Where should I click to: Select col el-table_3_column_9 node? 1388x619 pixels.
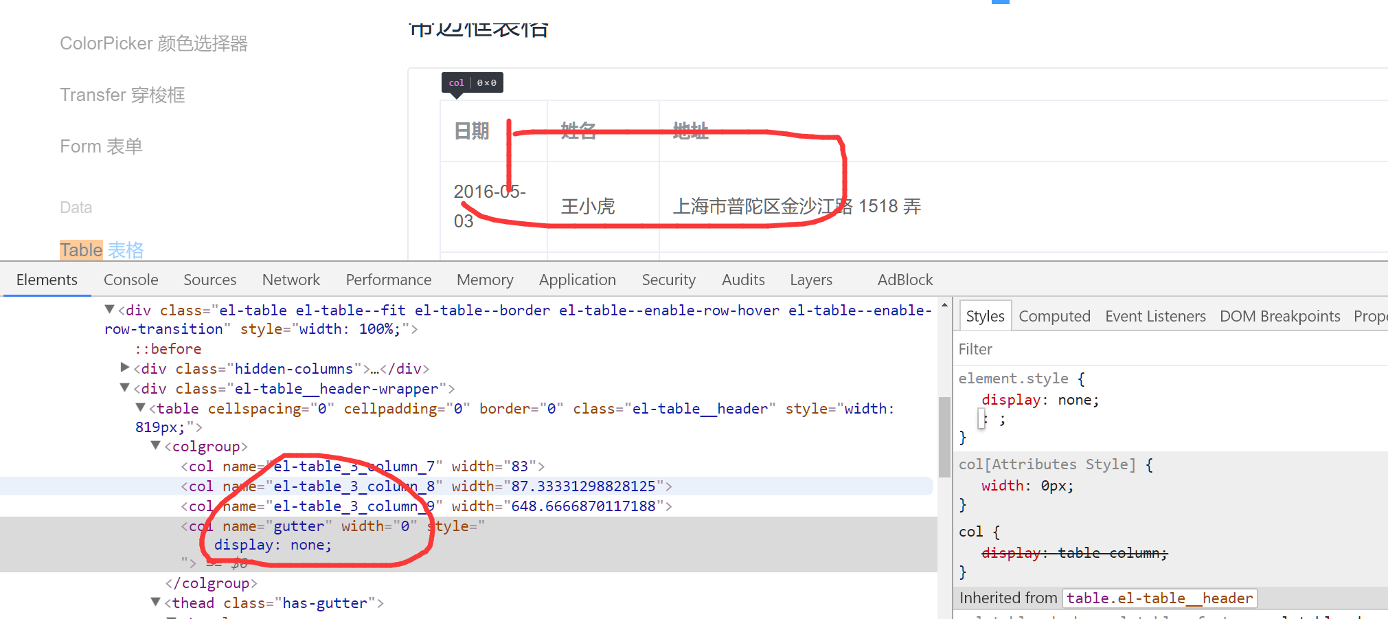point(426,506)
